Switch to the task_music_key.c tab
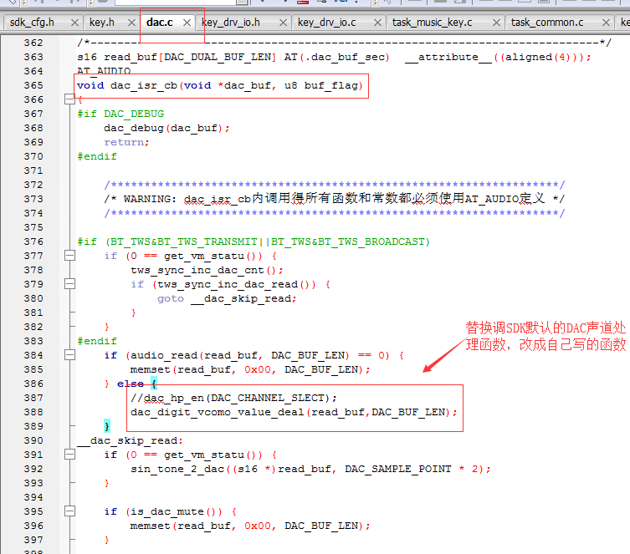This screenshot has height=554, width=630. tap(432, 23)
